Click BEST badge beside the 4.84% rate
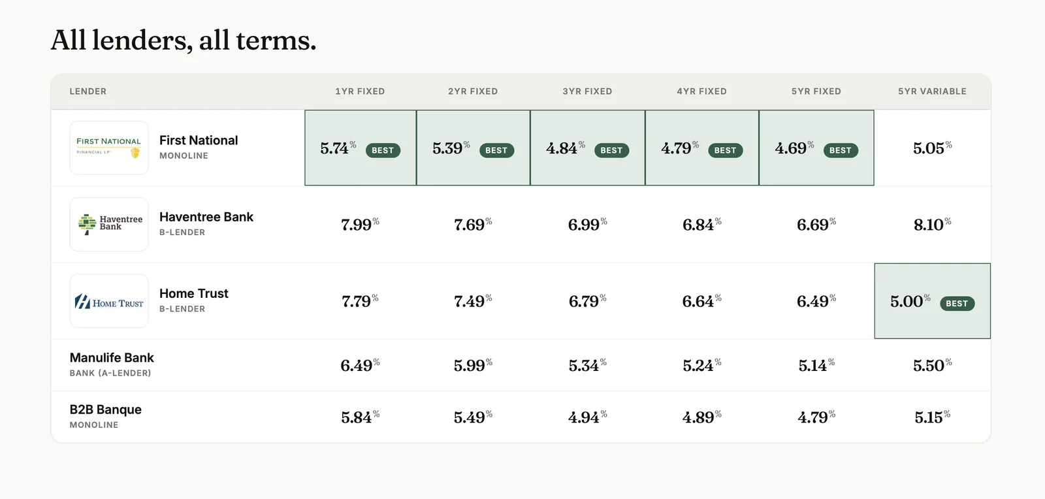 pyautogui.click(x=611, y=150)
